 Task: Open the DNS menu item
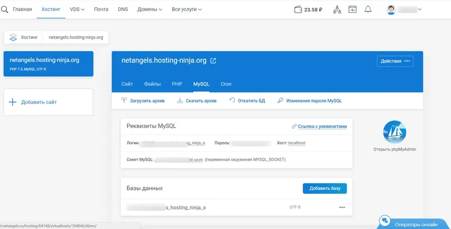coord(123,9)
